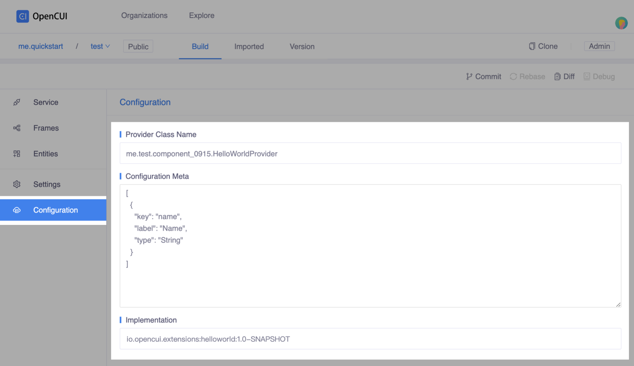Navigate to Explore
Screen dimensions: 634x366
click(x=202, y=15)
